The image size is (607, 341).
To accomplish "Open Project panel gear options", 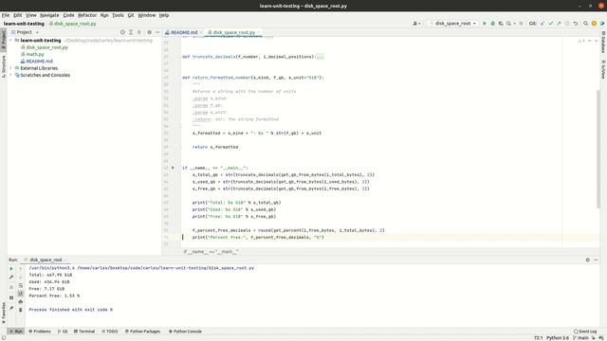I will (x=150, y=32).
